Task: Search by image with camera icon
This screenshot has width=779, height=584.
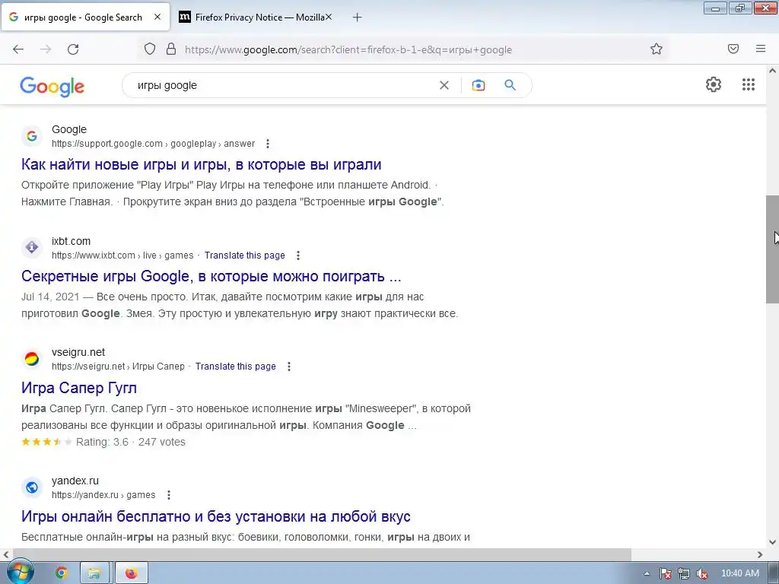Action: (479, 85)
